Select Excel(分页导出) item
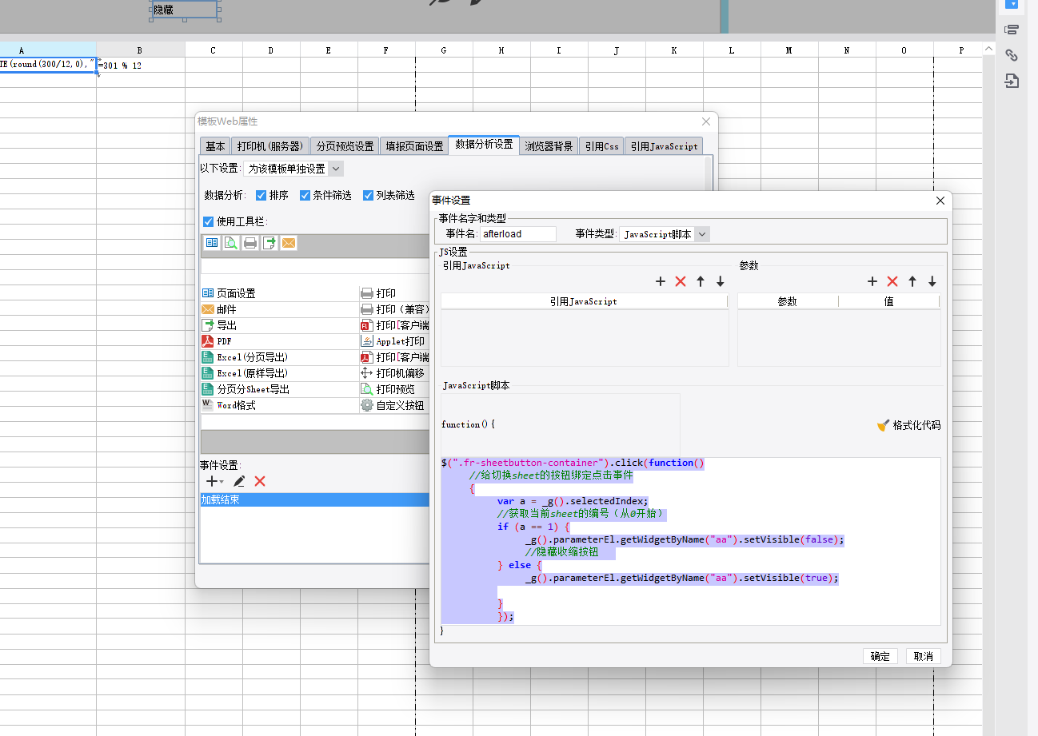Image resolution: width=1038 pixels, height=736 pixels. 279,357
